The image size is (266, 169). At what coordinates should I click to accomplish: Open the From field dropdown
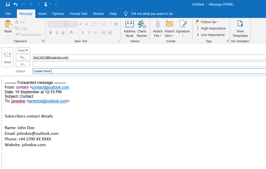coord(23,50)
